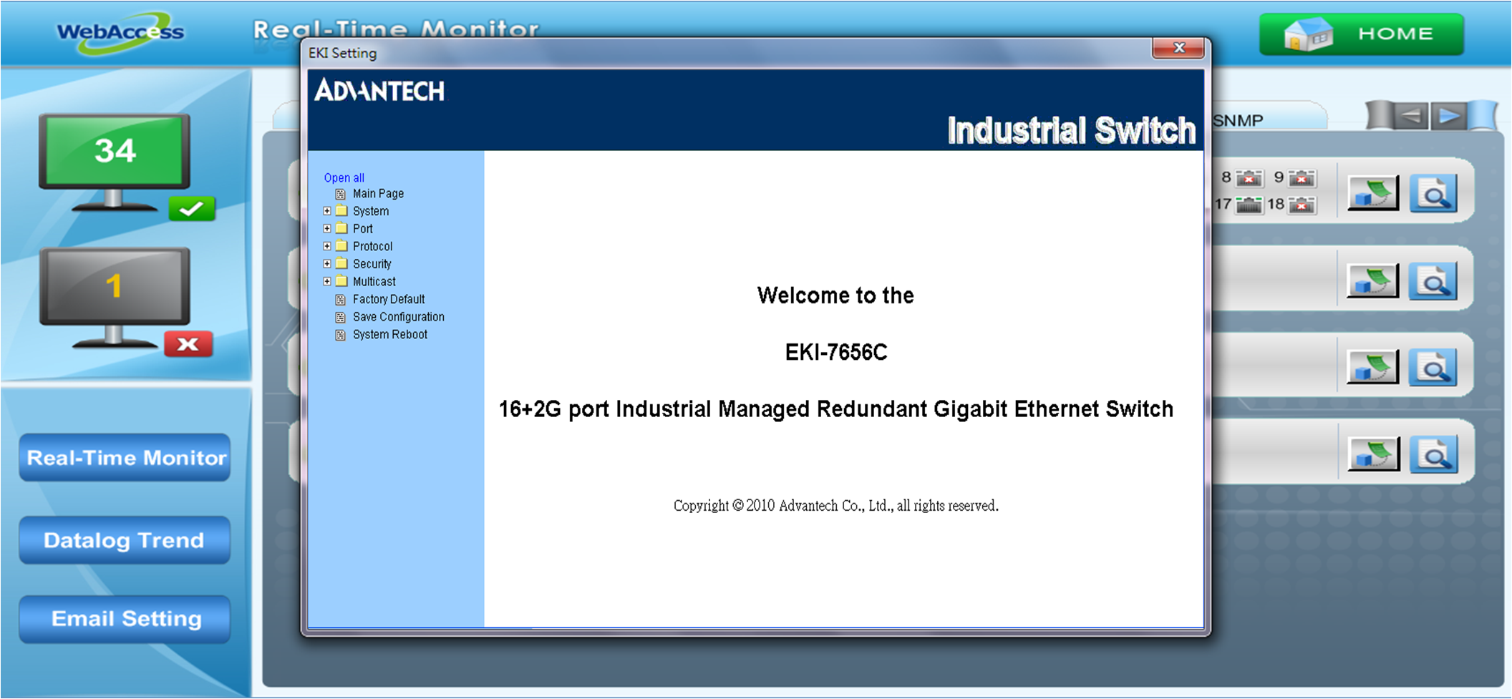
Task: Expand the Protocol folder node
Action: pos(327,246)
